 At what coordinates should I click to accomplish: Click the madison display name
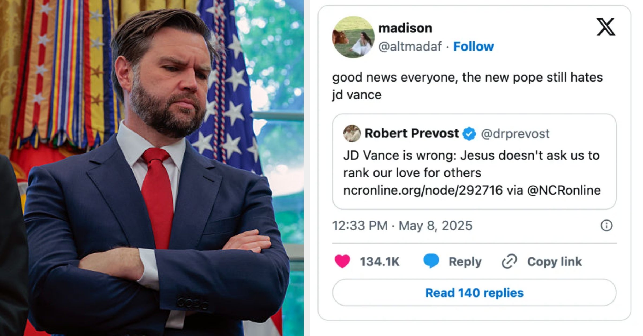point(405,28)
